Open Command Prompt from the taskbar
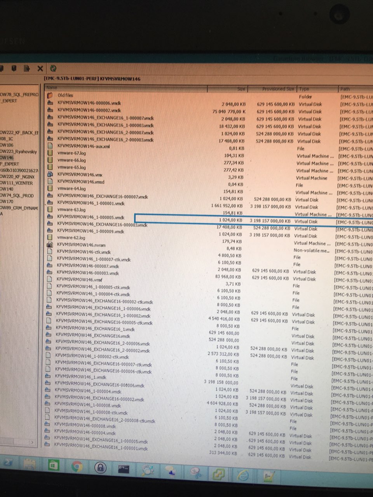This screenshot has width=373, height=497. tap(124, 468)
